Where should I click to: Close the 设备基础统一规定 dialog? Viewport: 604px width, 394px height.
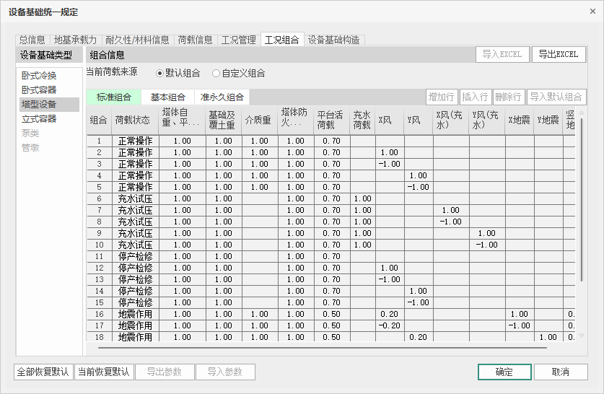(x=592, y=12)
